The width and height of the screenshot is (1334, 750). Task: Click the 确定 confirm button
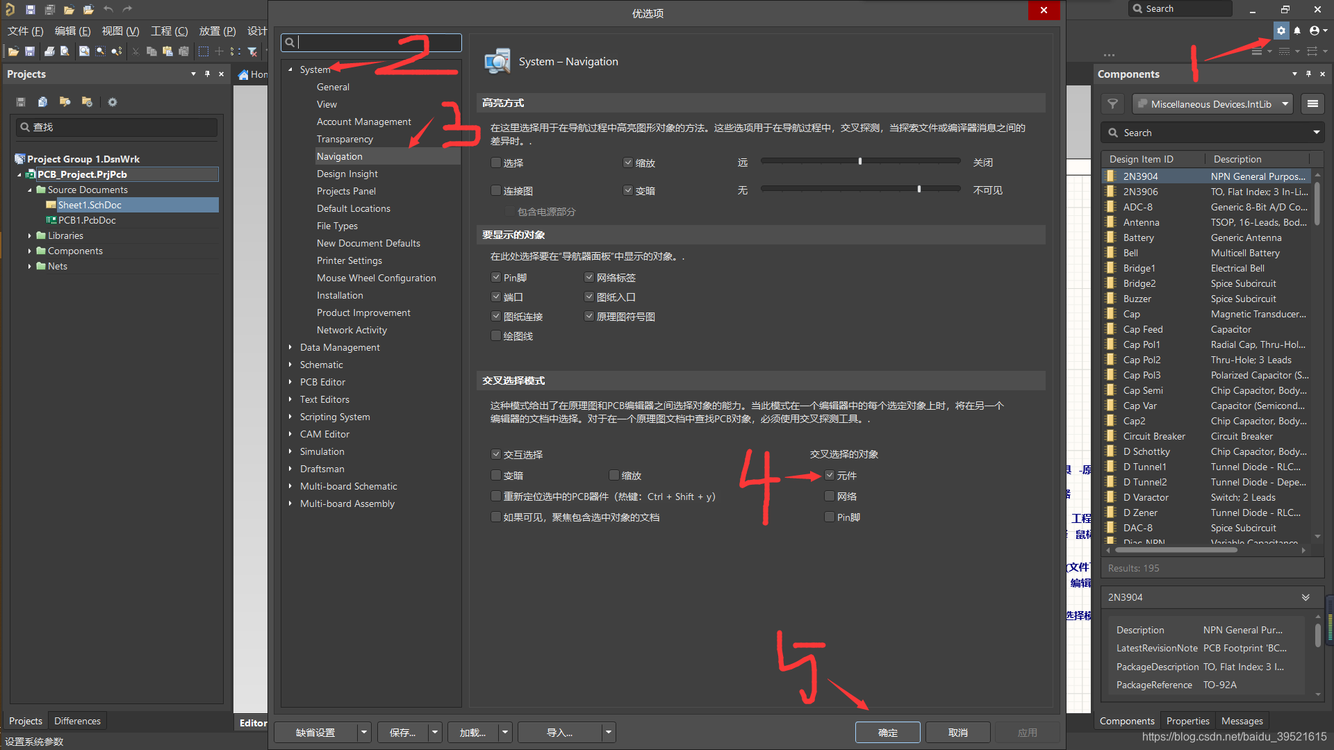[x=887, y=733]
